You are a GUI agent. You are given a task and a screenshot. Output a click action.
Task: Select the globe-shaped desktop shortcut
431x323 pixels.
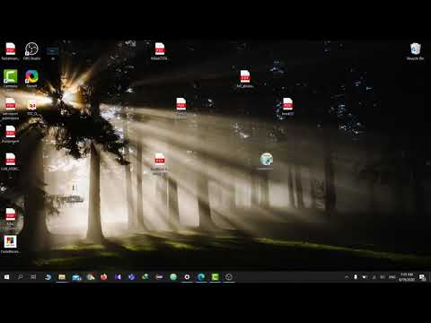click(266, 161)
